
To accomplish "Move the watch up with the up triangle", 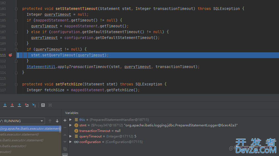I will click(x=65, y=135).
